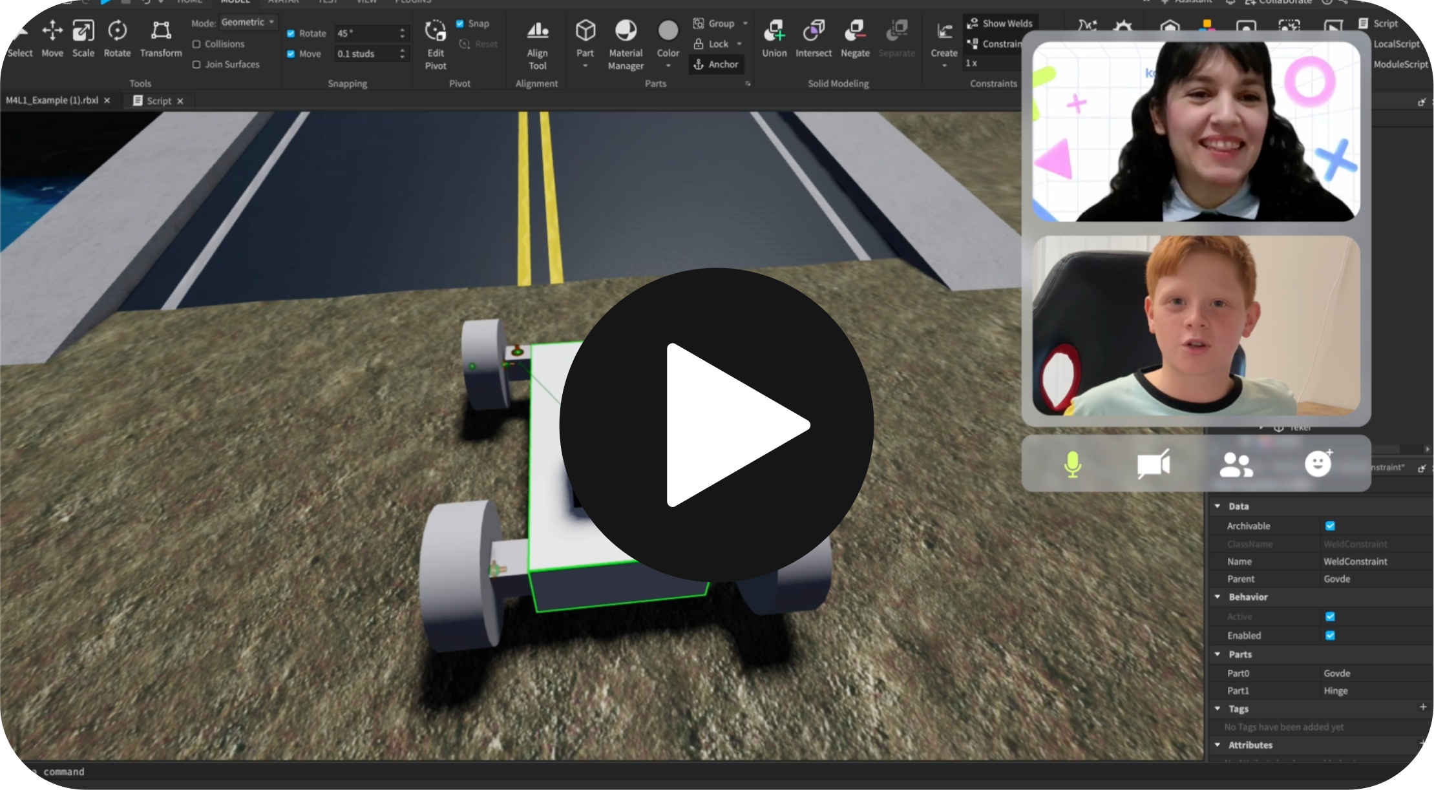
Task: Click the Separate operation
Action: coord(897,39)
